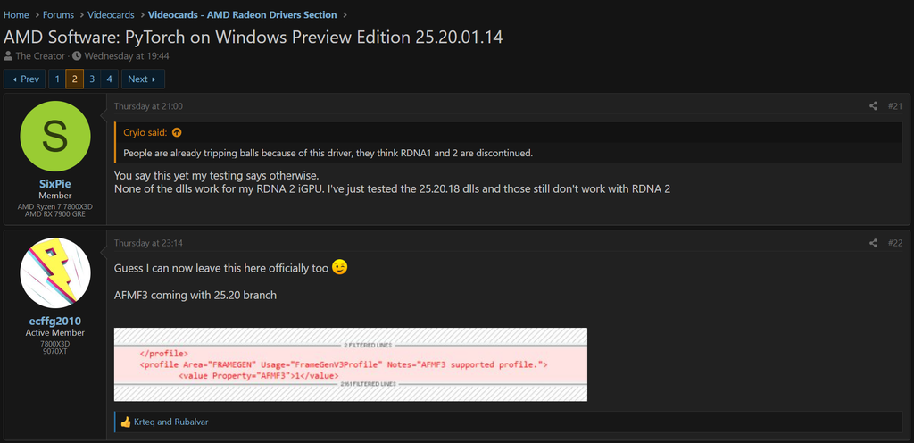Open ecffg2010's lightning bolt avatar
The width and height of the screenshot is (914, 443).
[x=55, y=272]
